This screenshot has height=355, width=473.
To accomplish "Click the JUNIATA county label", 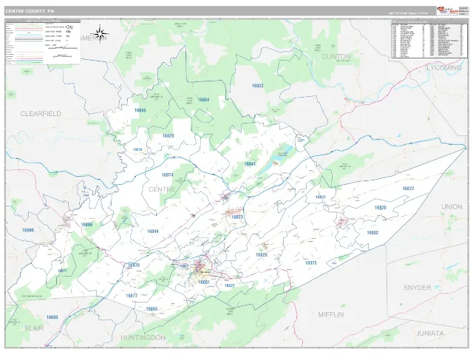I will coord(430,334).
